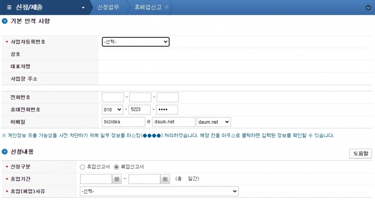Go to the 휴폐업신고 breadcrumb item

[x=148, y=7]
